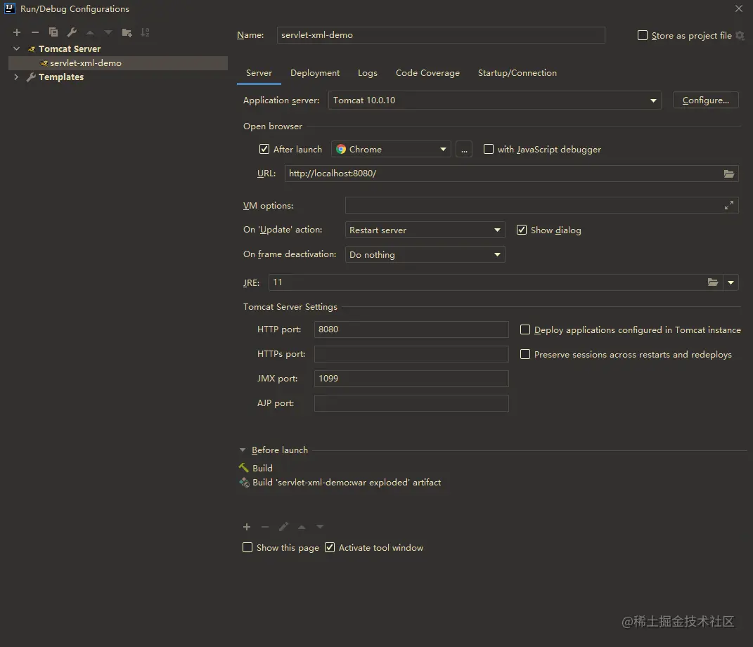Add a Before launch task with plus
Screen dimensions: 753x647
point(247,527)
